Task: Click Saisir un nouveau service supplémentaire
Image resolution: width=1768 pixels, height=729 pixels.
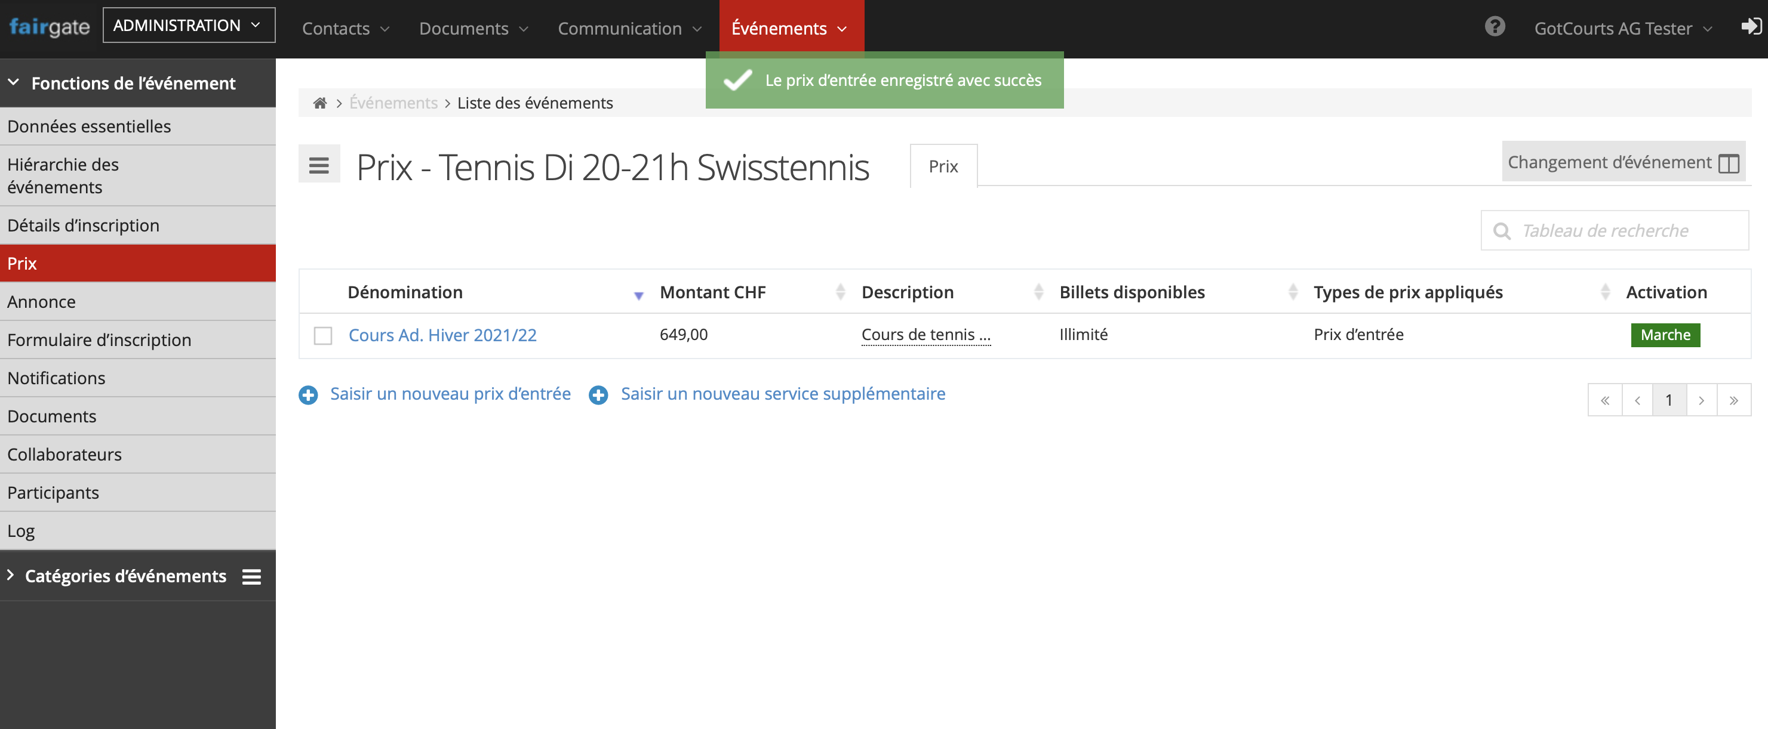Action: 783,394
